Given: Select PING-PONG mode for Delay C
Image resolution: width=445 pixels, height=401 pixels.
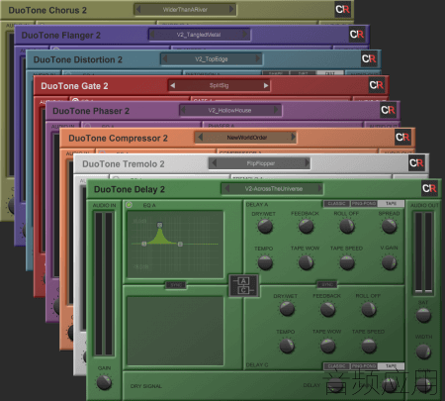Looking at the screenshot, I should 364,366.
